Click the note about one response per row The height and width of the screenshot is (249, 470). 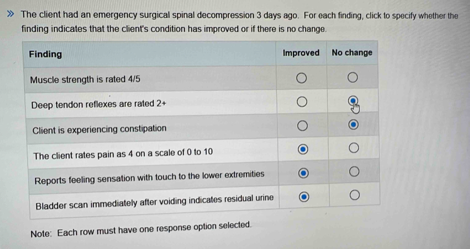click(141, 233)
